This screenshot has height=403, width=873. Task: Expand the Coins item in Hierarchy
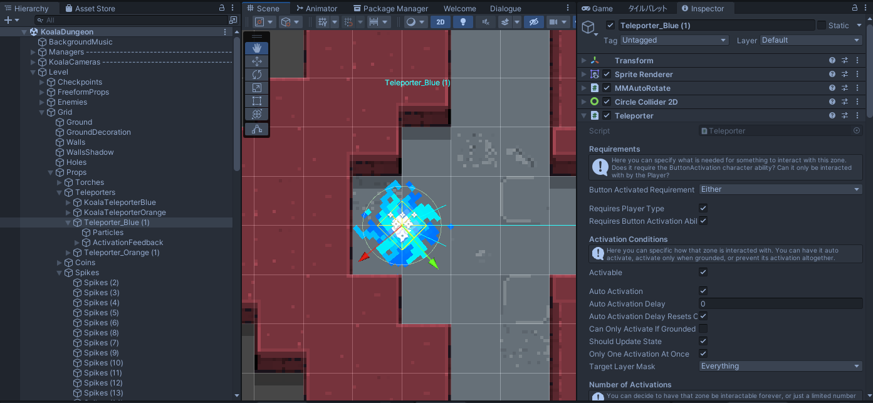(60, 263)
